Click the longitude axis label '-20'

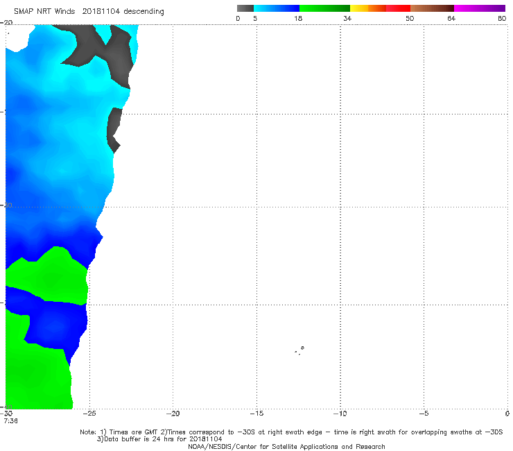(x=173, y=414)
